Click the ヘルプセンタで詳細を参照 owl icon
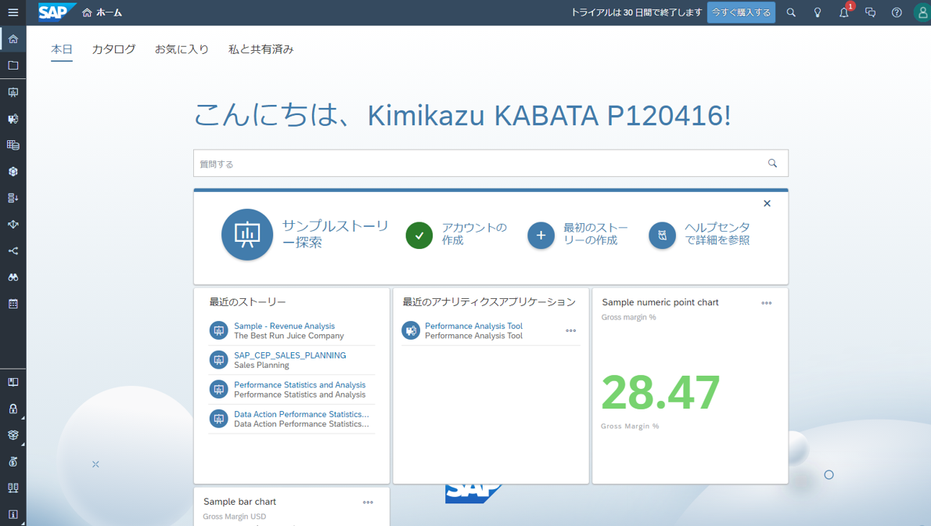931x526 pixels. click(x=662, y=236)
